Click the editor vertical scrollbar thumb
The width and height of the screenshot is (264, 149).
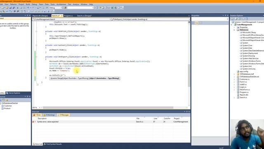coord(189,75)
